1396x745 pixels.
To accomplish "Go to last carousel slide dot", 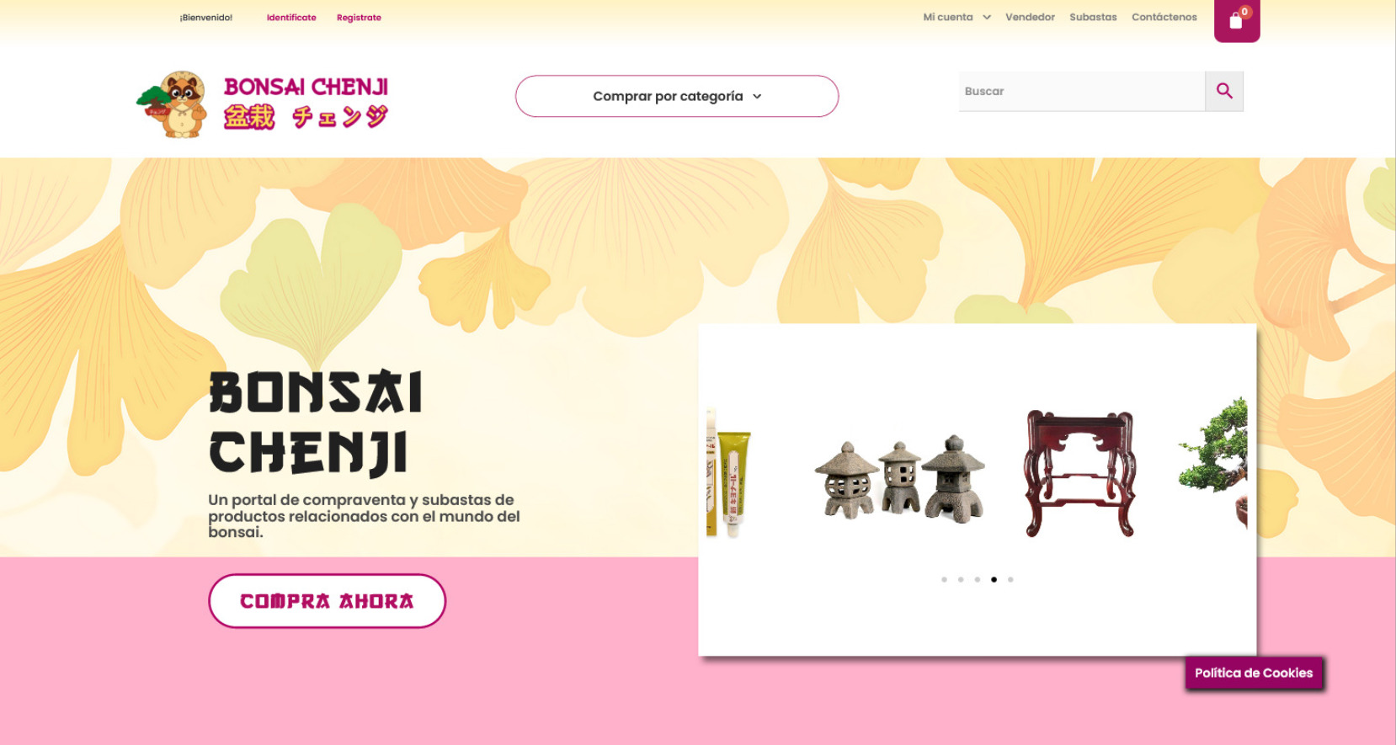I will click(1010, 579).
